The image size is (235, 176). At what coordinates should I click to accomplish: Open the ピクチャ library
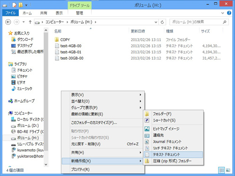click(x=22, y=77)
